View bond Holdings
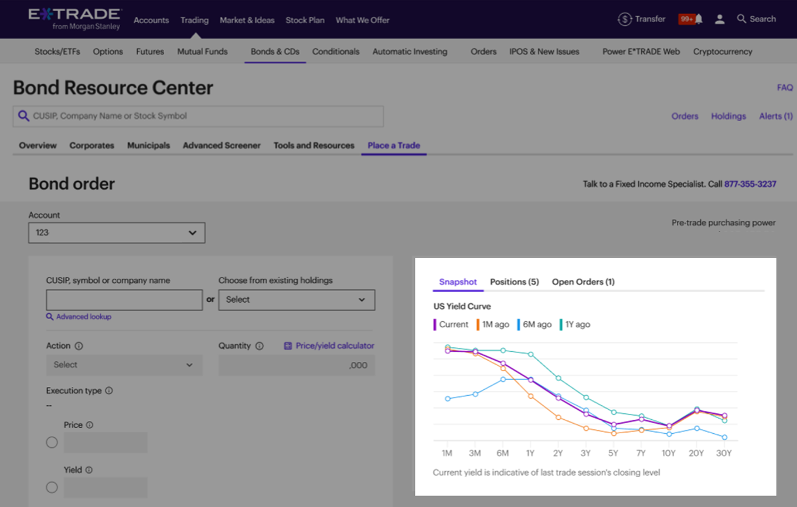The width and height of the screenshot is (797, 507). click(x=728, y=116)
